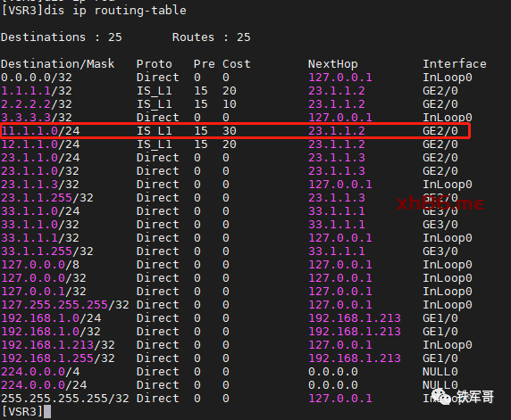
Task: Select destination 127.255.255.255/32
Action: coord(65,304)
